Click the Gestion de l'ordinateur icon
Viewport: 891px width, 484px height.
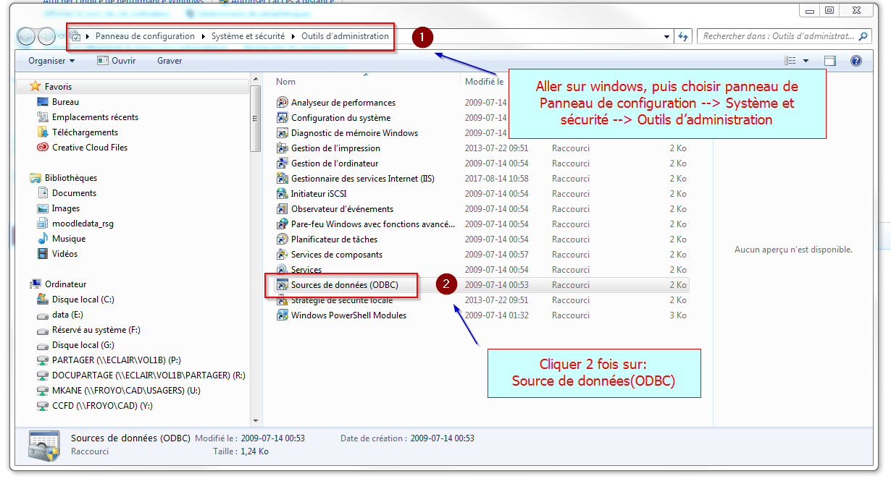tap(283, 164)
